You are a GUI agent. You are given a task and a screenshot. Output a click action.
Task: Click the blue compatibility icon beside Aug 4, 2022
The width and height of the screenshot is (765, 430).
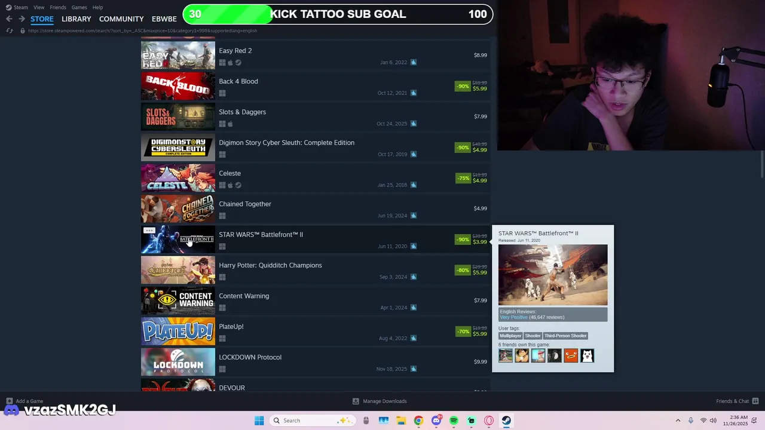tap(414, 339)
